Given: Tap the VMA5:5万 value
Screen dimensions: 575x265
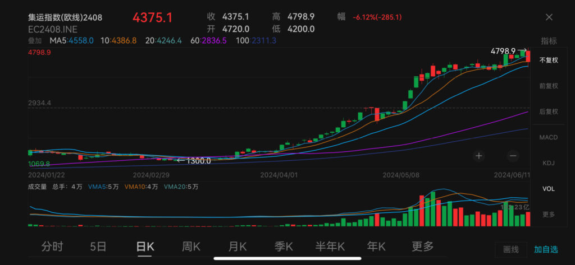Looking at the screenshot, I should 103,187.
